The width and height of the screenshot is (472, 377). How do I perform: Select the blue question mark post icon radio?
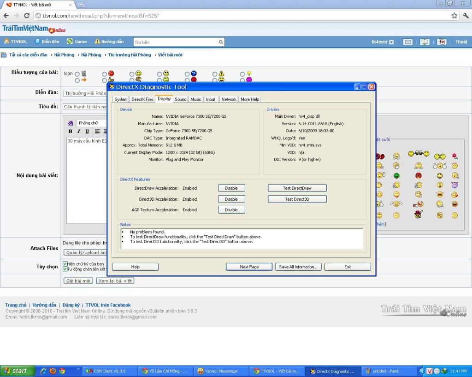(x=187, y=74)
